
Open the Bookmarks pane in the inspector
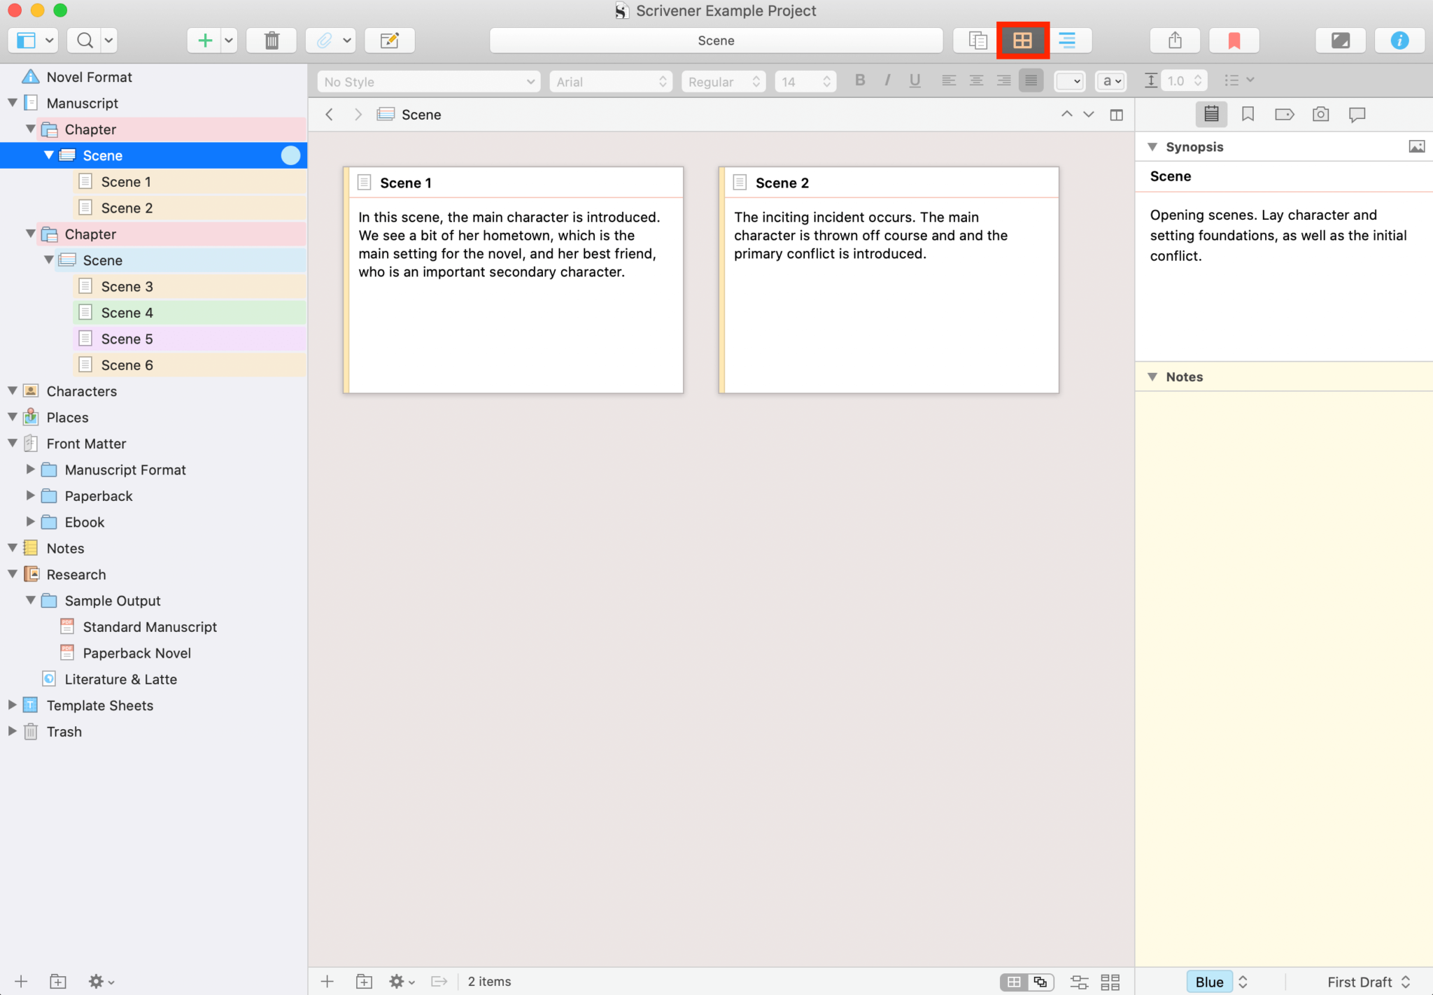click(x=1248, y=114)
